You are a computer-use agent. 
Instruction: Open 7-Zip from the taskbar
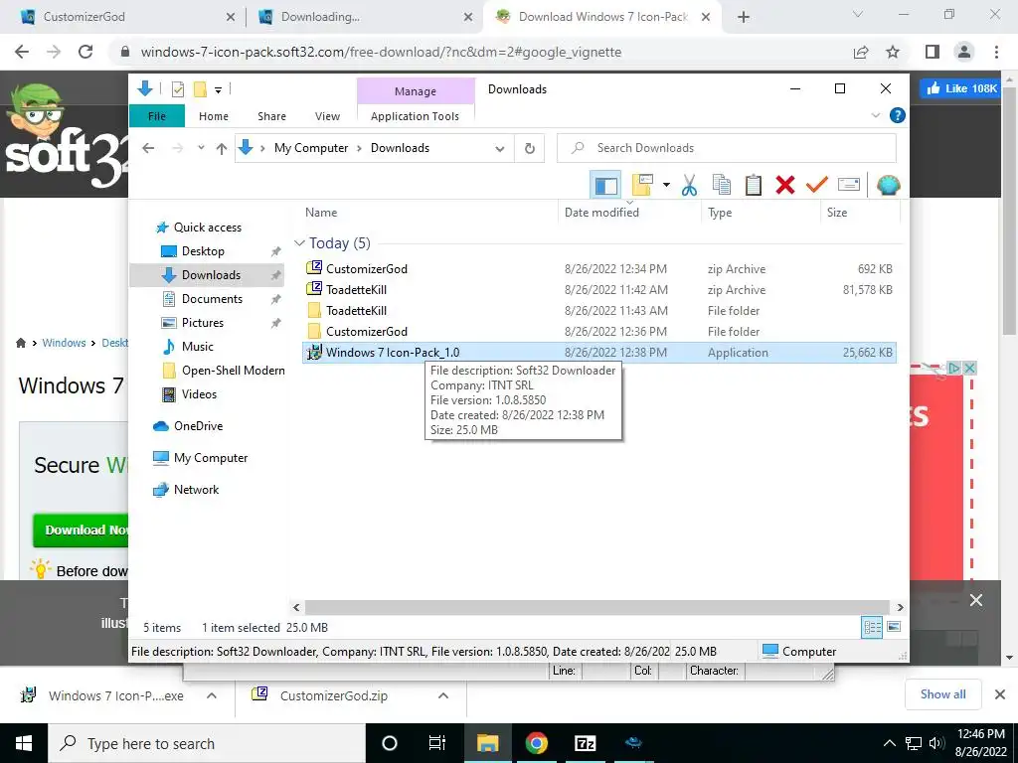click(585, 743)
